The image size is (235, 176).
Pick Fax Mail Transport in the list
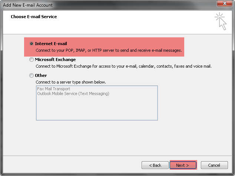(53, 89)
